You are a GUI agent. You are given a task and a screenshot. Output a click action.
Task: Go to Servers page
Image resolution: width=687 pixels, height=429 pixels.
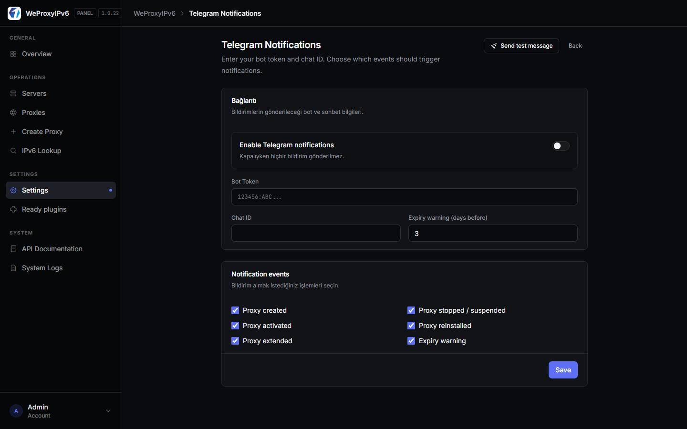[61, 93]
